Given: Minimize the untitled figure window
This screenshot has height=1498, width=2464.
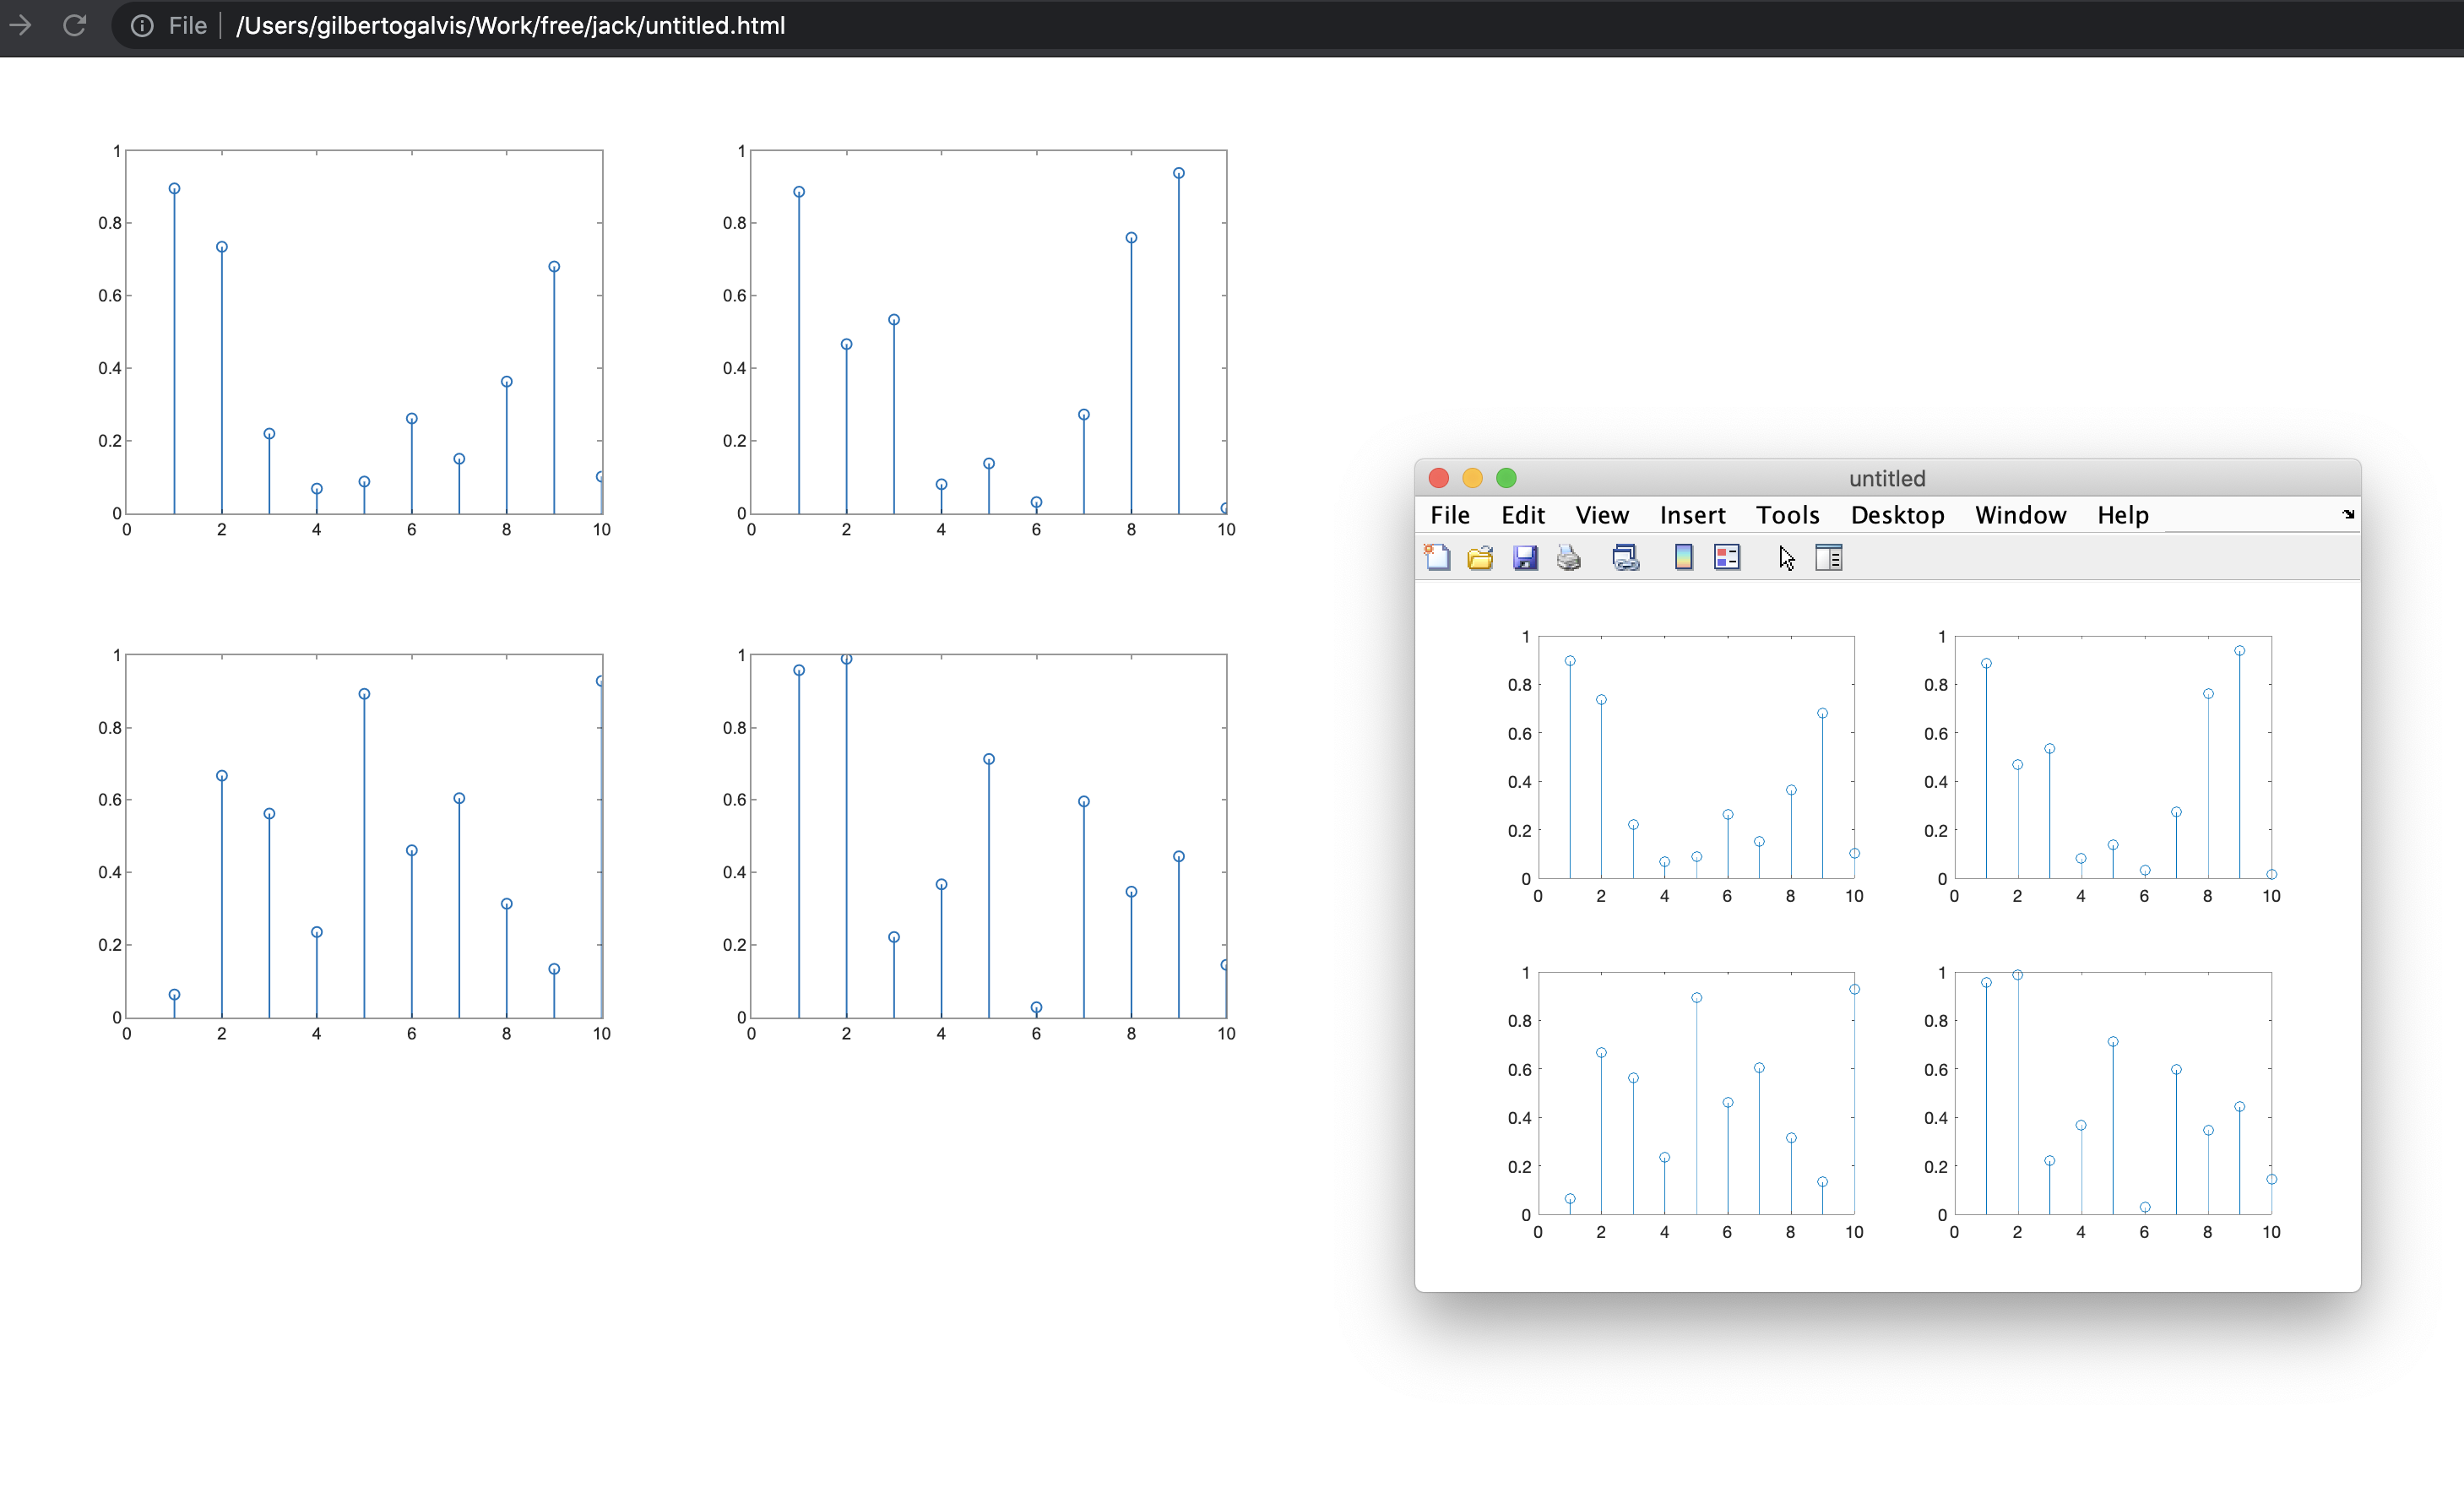Looking at the screenshot, I should (x=1472, y=478).
